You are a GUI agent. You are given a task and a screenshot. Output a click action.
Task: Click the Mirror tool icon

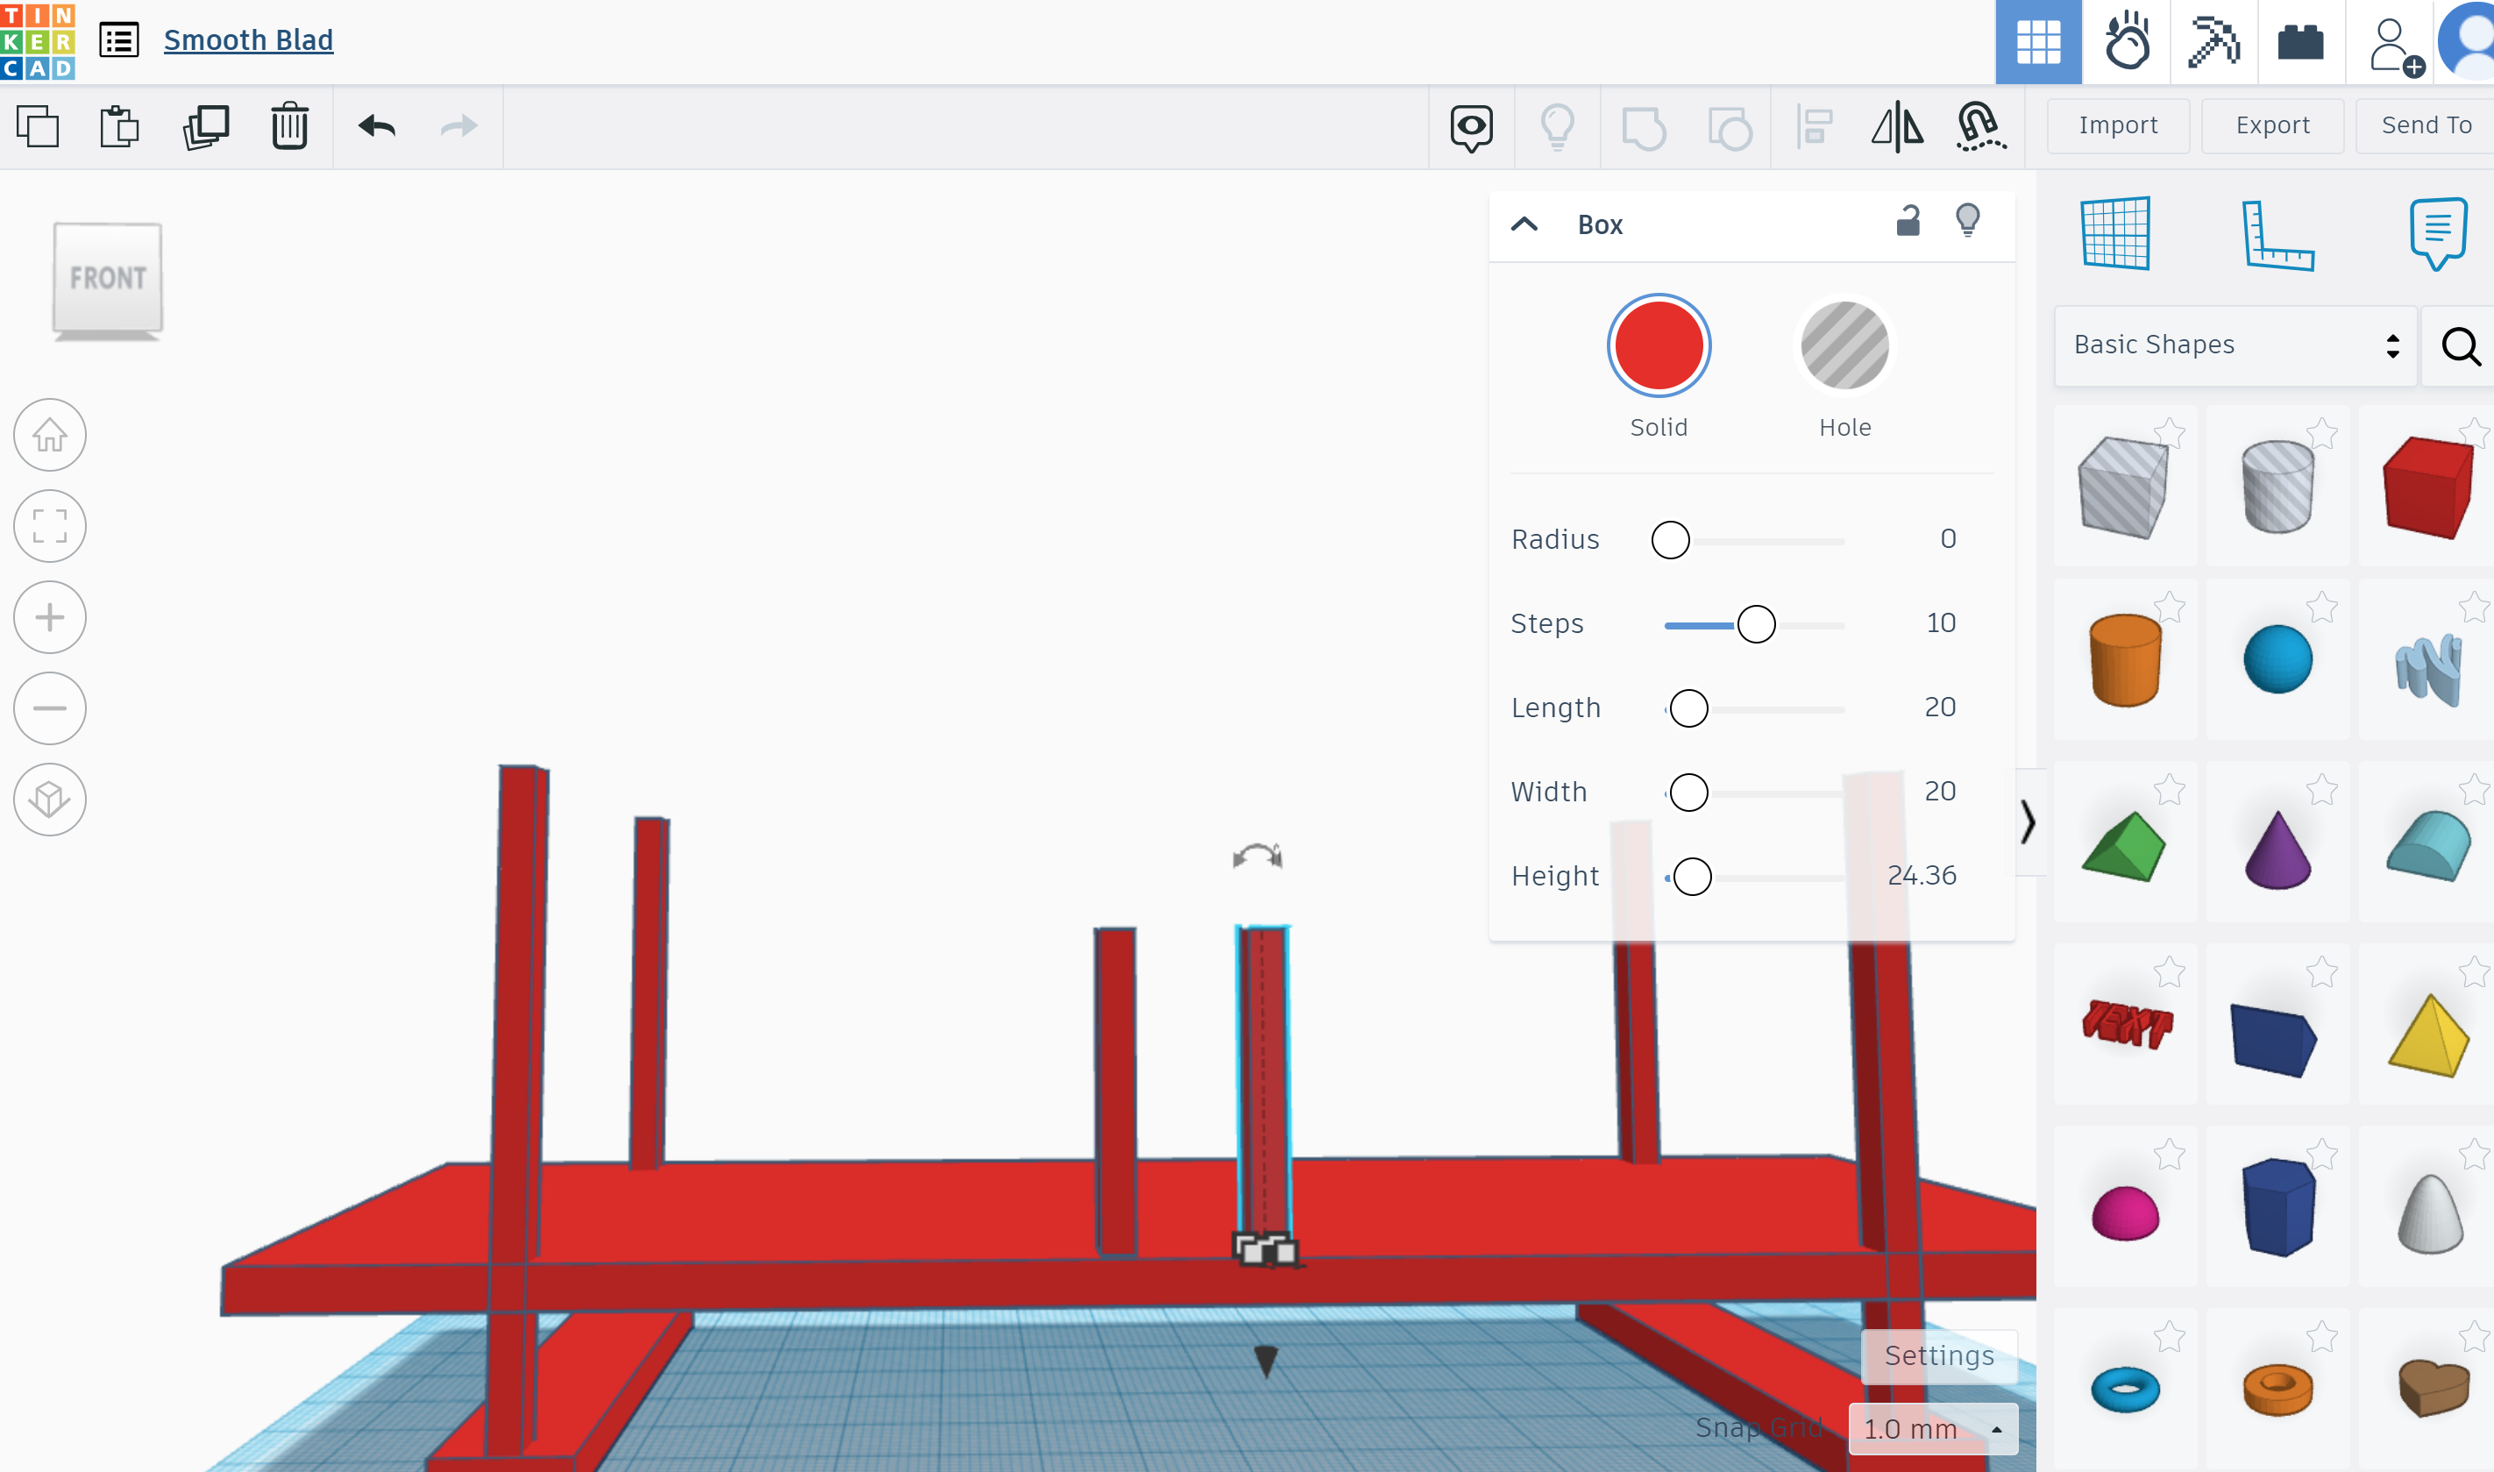[1897, 124]
